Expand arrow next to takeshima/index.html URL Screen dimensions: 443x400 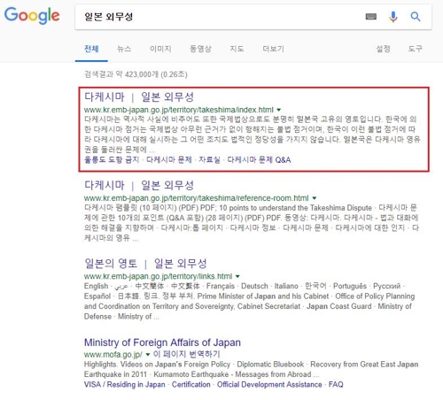coord(278,110)
